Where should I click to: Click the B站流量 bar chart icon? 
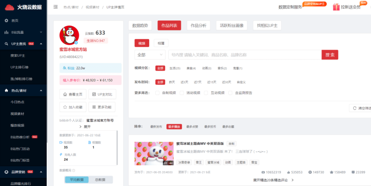6,32
